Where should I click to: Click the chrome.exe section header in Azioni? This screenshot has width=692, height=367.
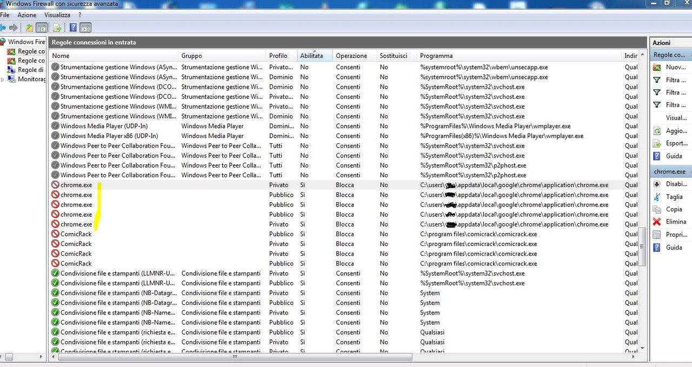point(671,171)
